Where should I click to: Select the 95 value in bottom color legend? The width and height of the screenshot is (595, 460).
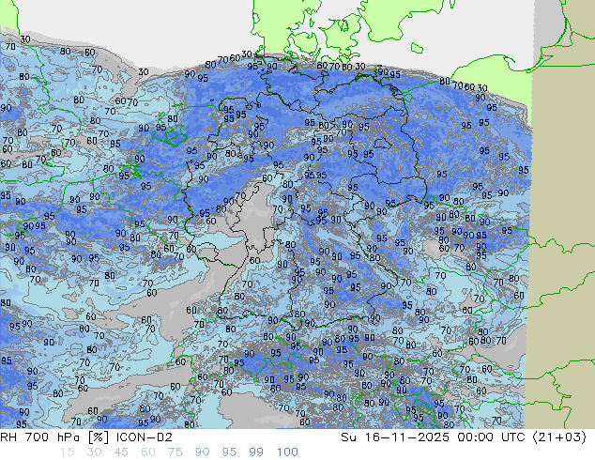(229, 452)
